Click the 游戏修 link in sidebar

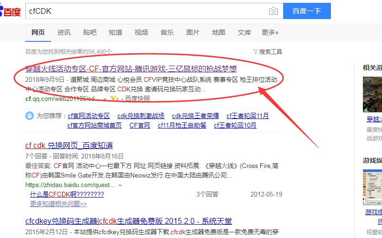[x=373, y=212]
